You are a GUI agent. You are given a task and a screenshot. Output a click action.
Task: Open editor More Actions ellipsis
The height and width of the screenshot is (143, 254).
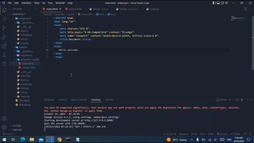[x=250, y=9]
